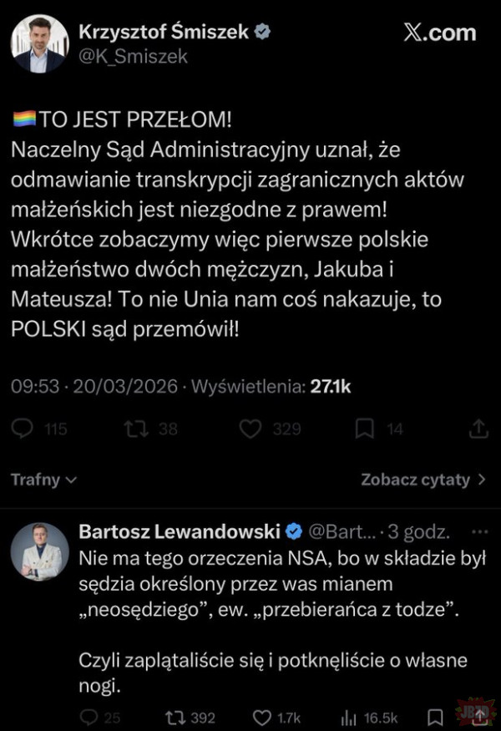Open the @K_Smiszek handle
The image size is (501, 731).
[x=133, y=56]
